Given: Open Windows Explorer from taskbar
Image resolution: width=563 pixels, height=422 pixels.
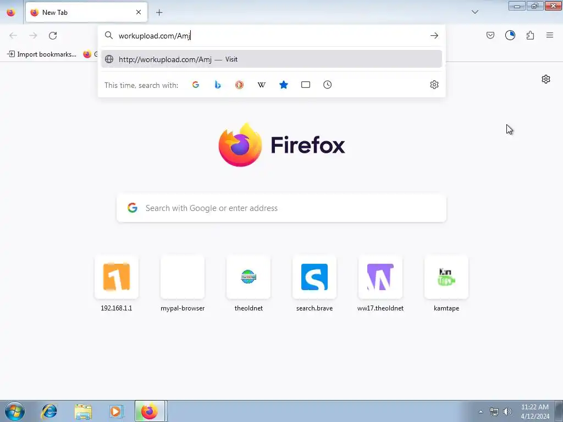Looking at the screenshot, I should click(83, 411).
